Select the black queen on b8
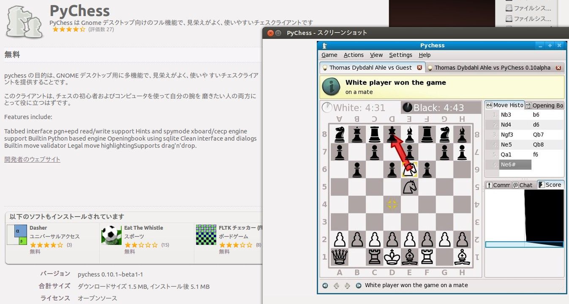The image size is (569, 304). click(x=357, y=134)
